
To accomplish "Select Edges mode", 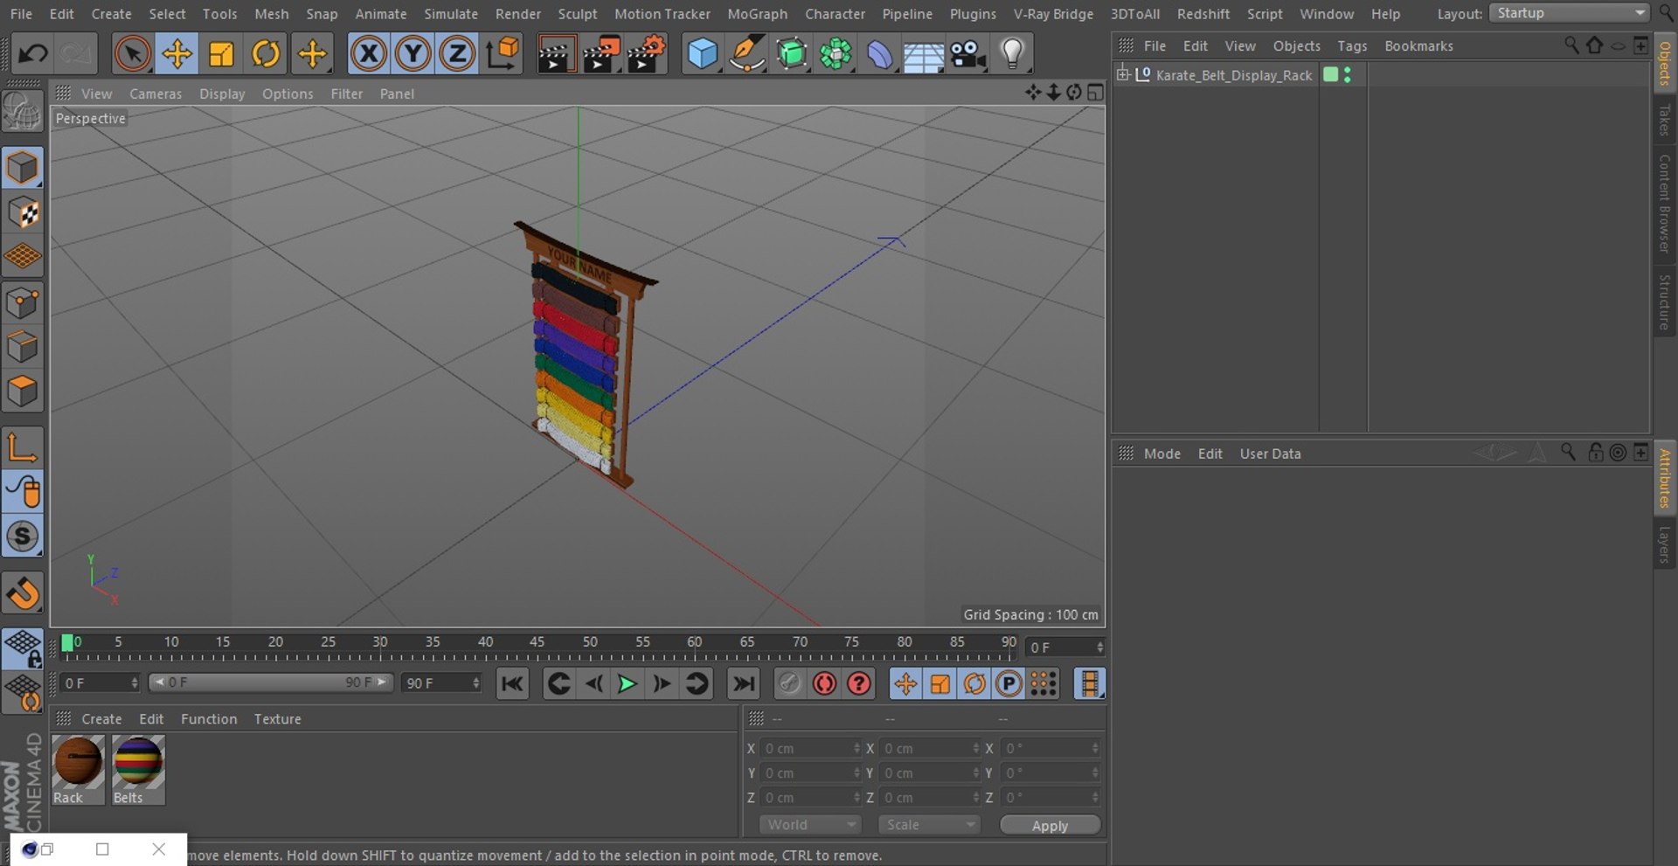I will [23, 347].
